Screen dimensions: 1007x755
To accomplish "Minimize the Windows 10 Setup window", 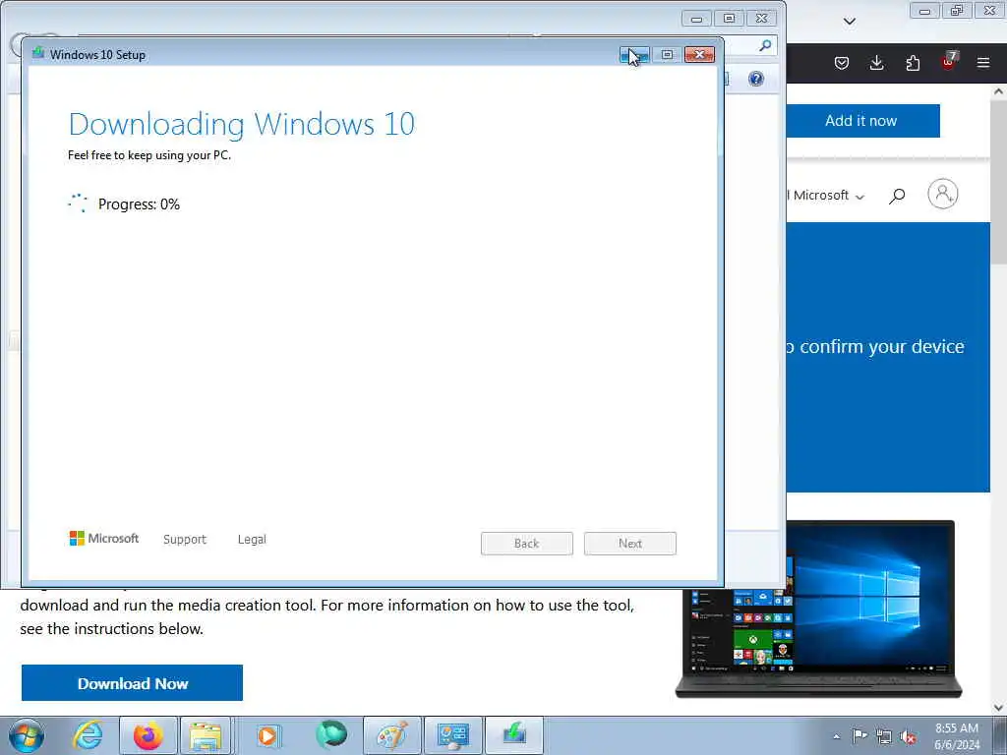I will [x=634, y=55].
